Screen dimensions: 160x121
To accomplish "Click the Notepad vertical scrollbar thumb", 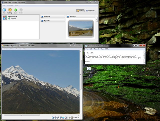I will [144, 56].
